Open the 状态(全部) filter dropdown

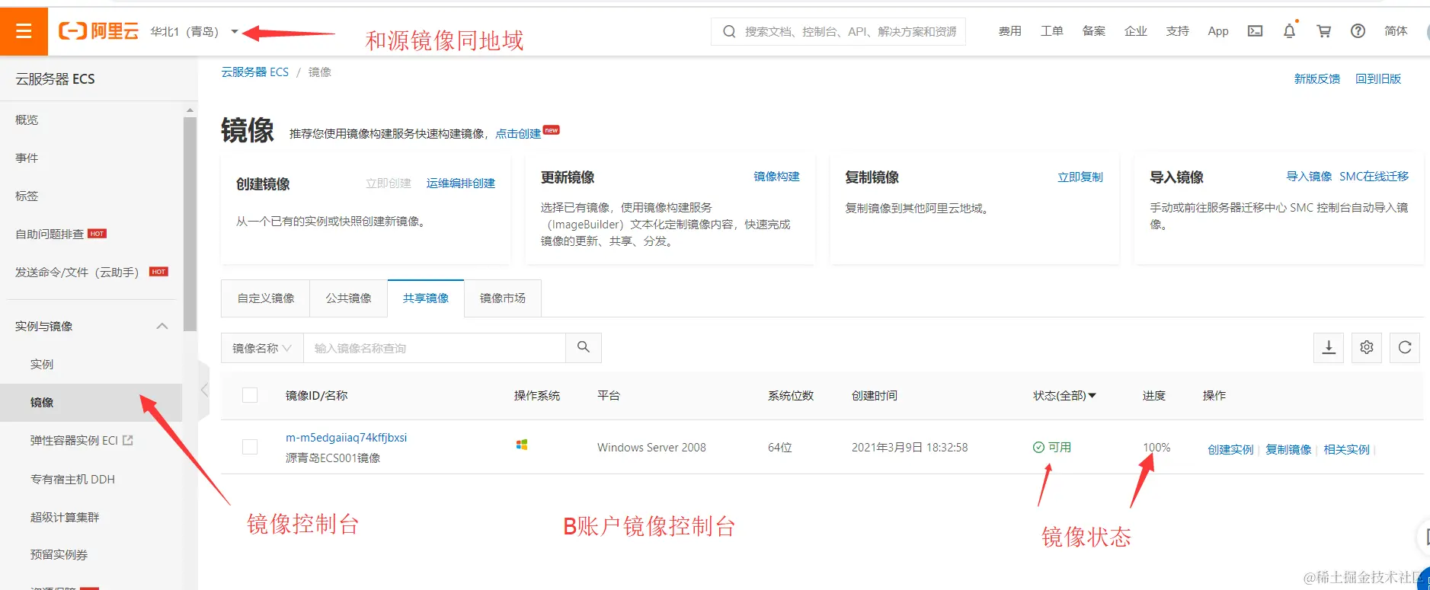(1064, 396)
